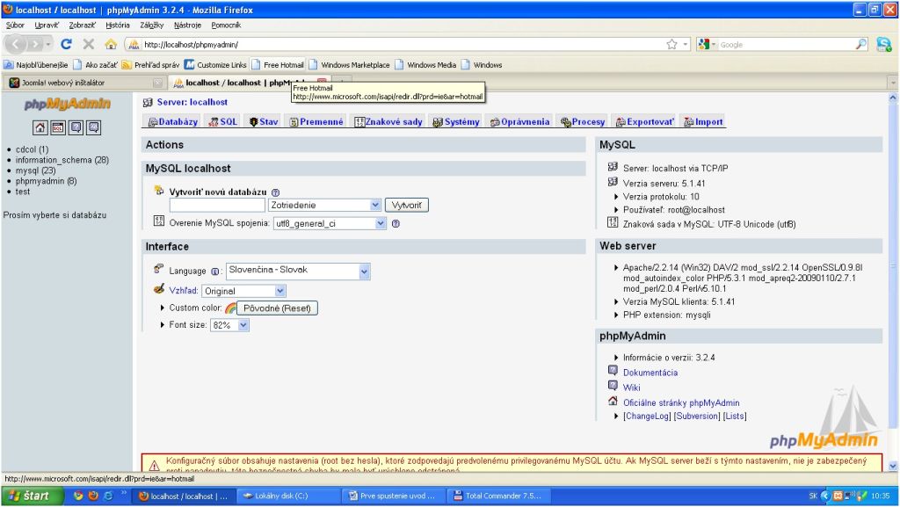Open the História menu
Image resolution: width=900 pixels, height=507 pixels.
[118, 25]
